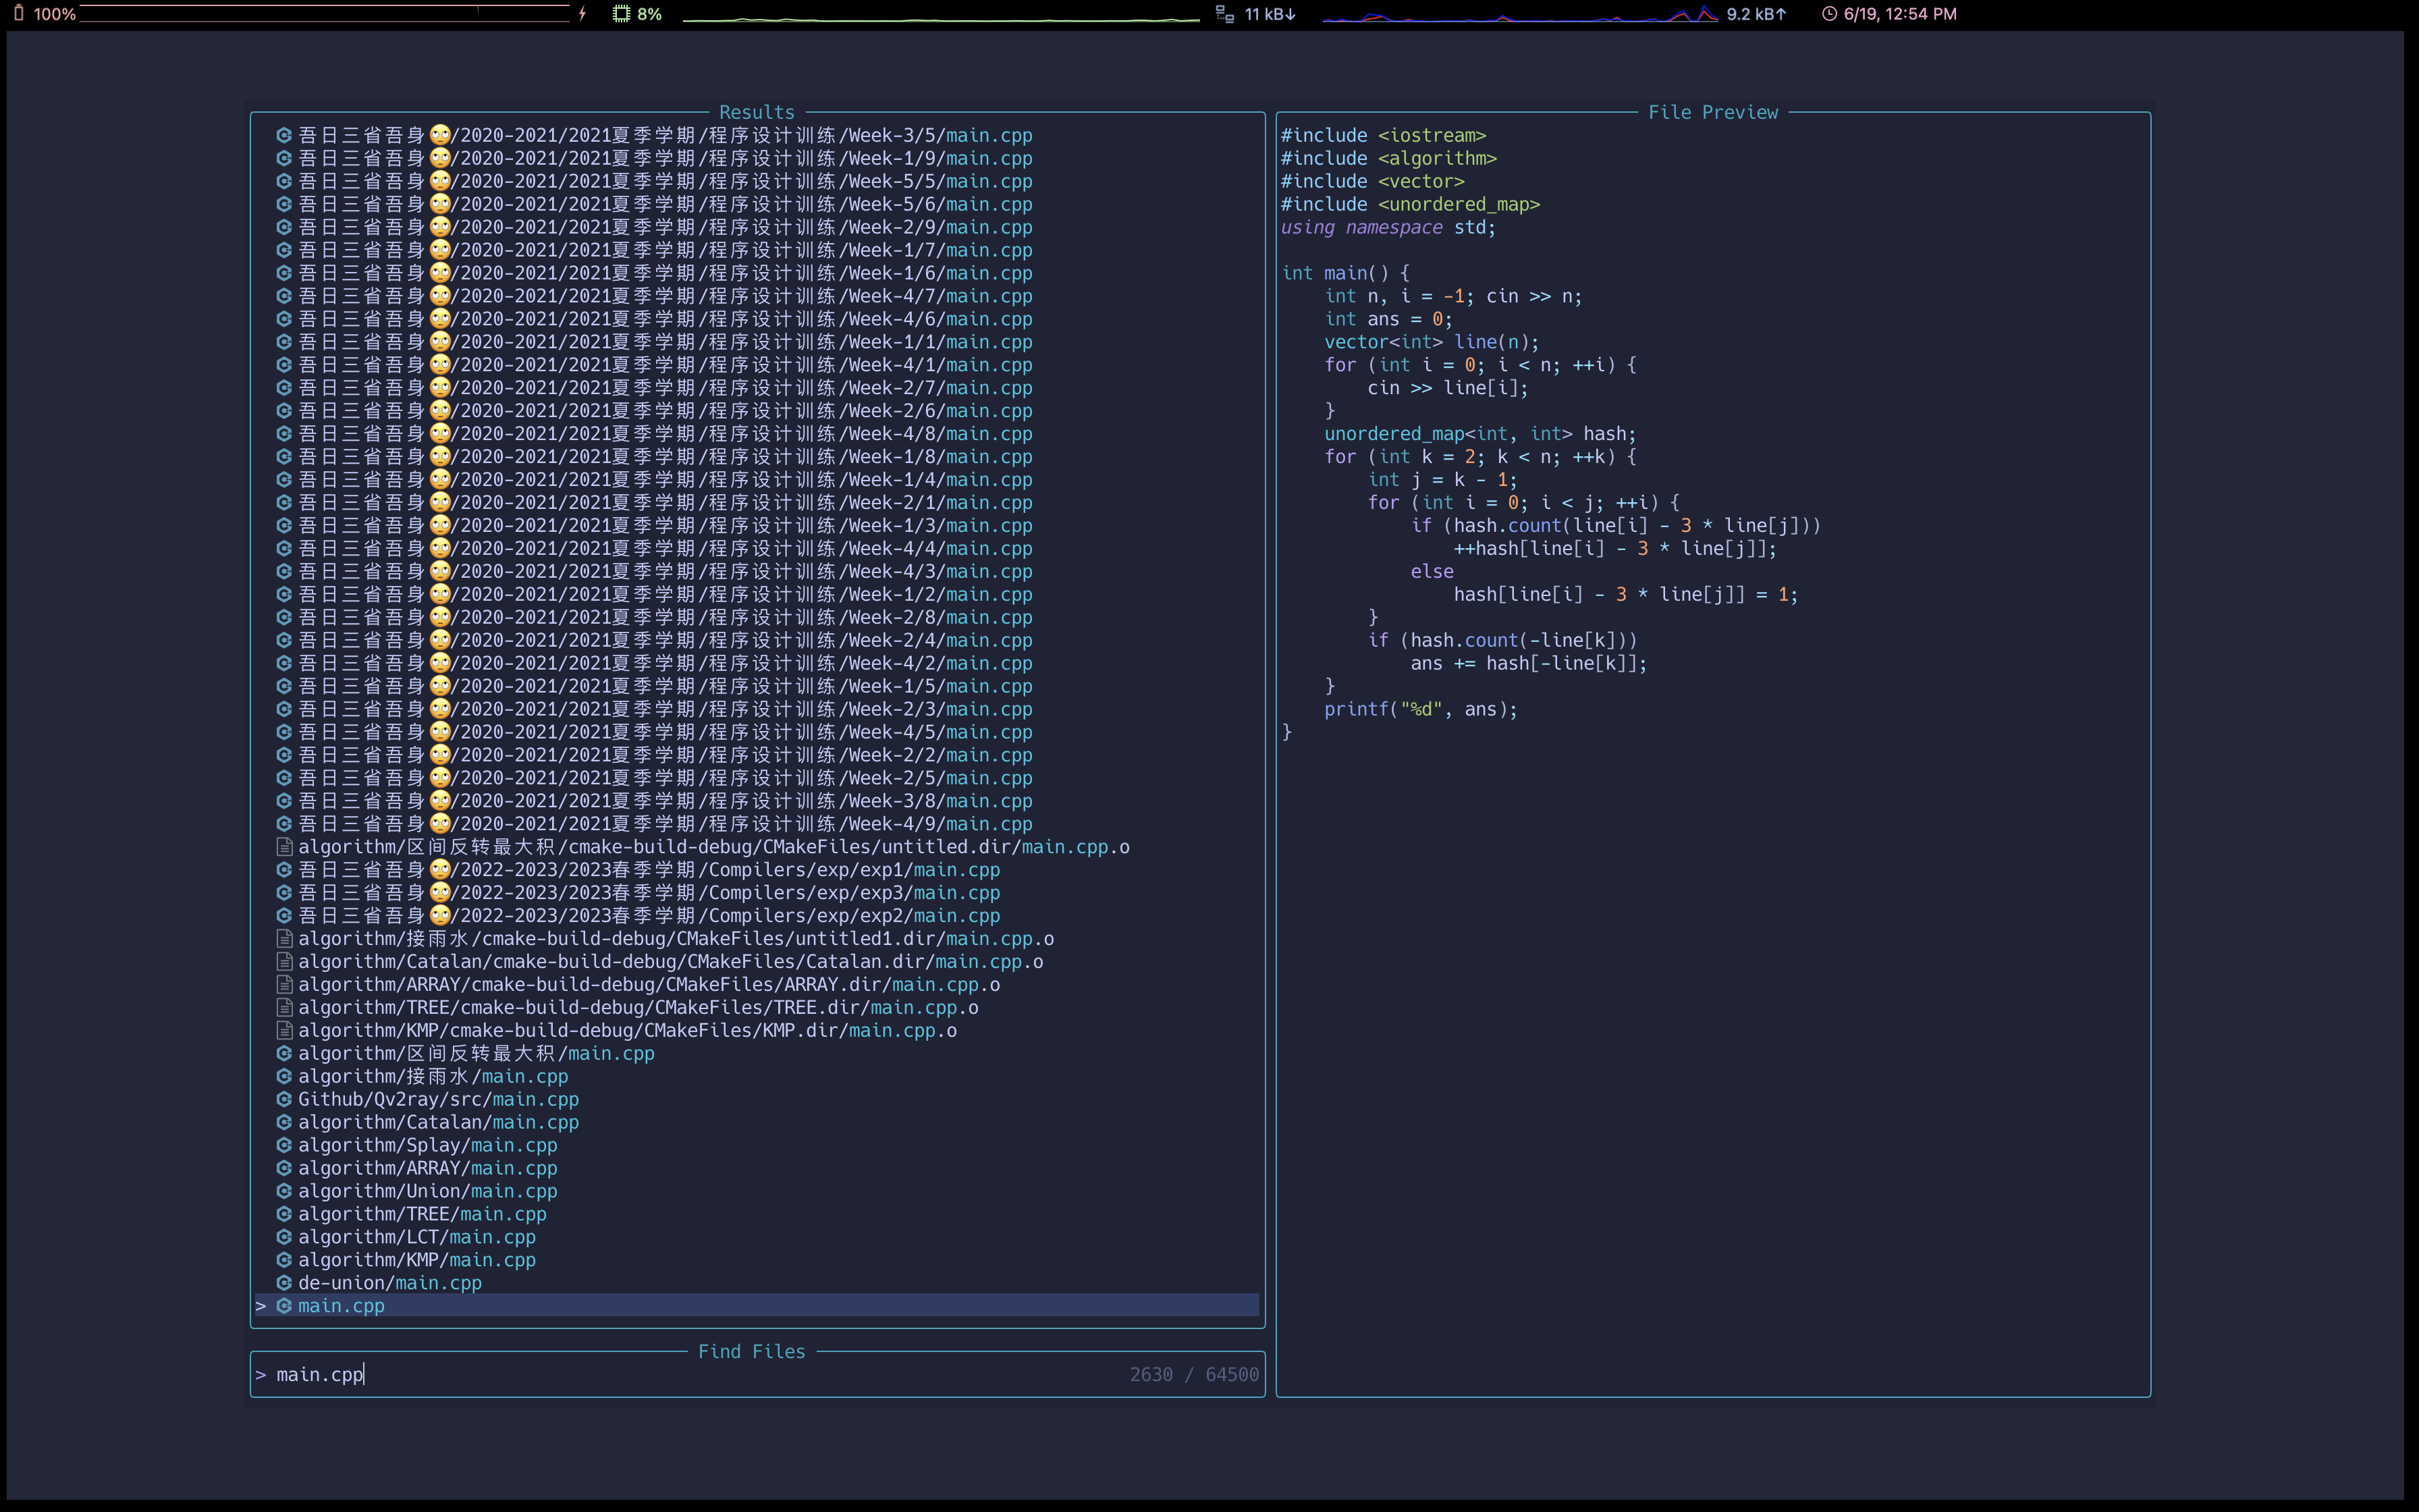Viewport: 2419px width, 1512px height.
Task: Select the Week-2/9/main.cpp result
Action: point(758,227)
